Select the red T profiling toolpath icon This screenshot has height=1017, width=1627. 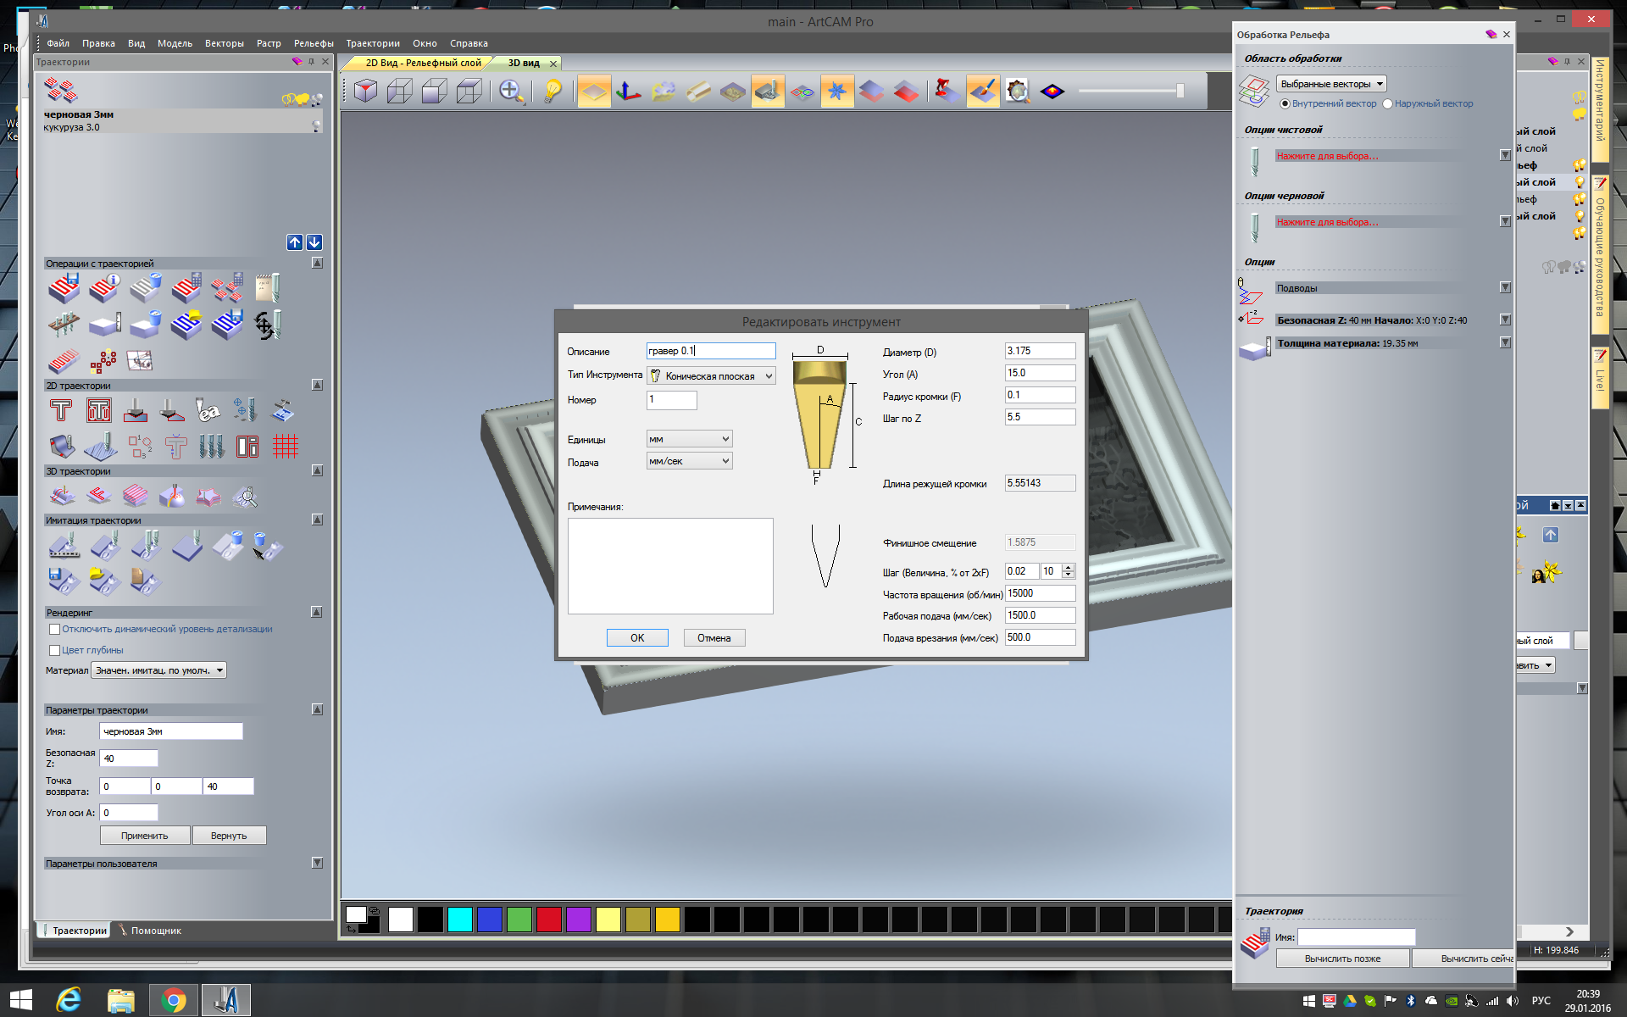tap(61, 411)
